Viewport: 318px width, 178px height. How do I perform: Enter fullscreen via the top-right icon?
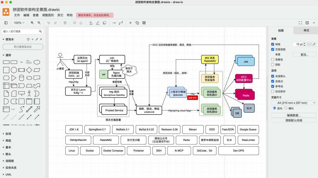coord(300,23)
